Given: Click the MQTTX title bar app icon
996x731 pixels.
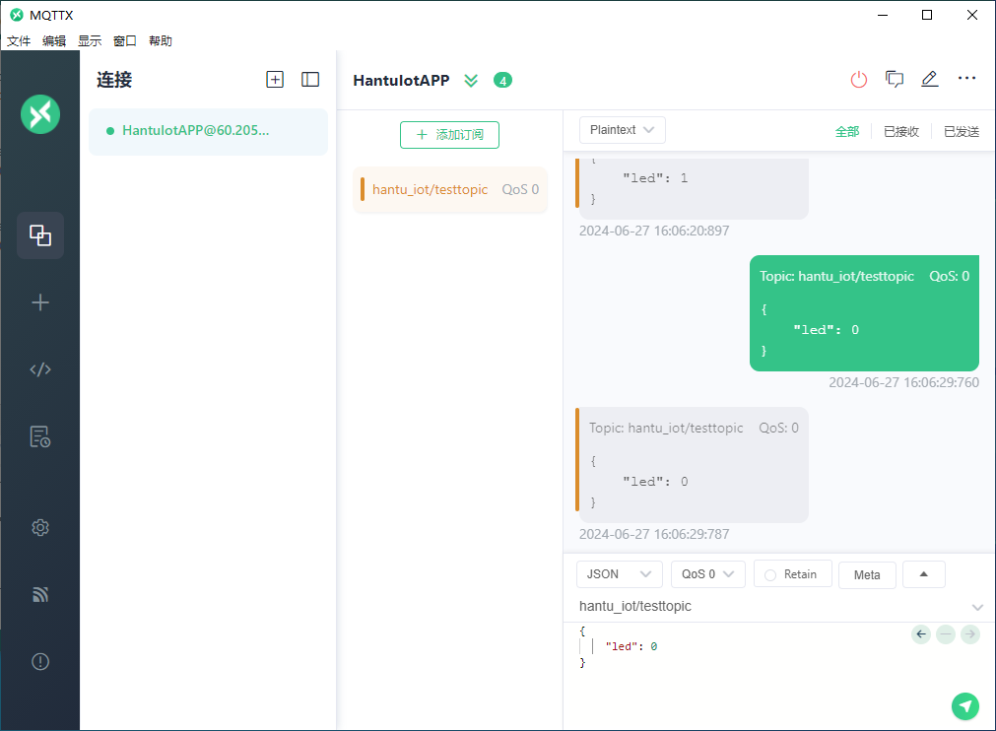Looking at the screenshot, I should [17, 15].
